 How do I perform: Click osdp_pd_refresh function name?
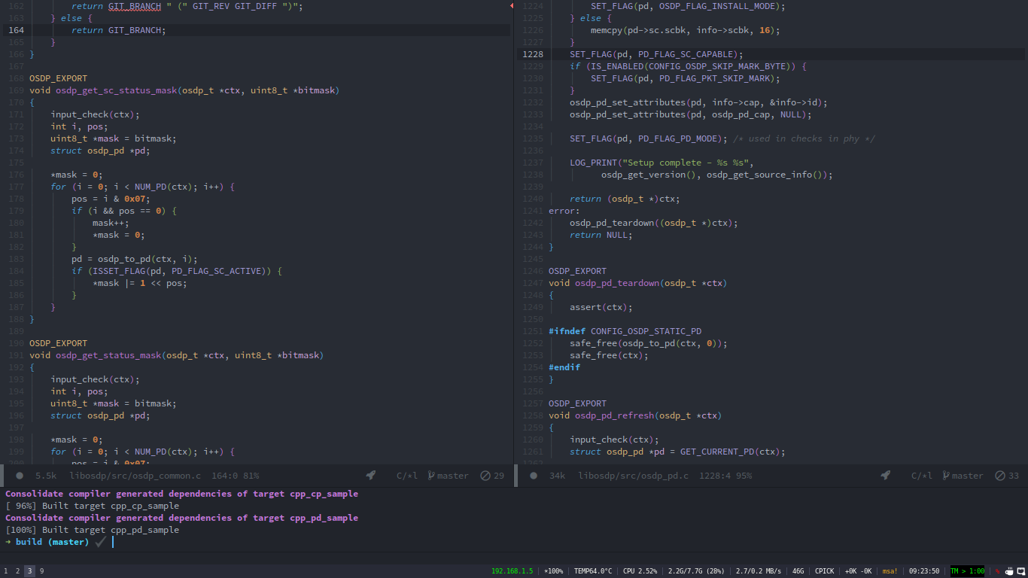point(614,415)
